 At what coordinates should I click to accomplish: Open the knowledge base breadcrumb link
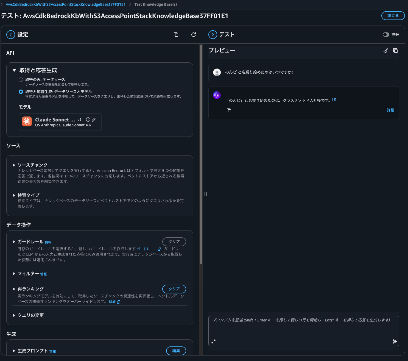click(x=66, y=4)
